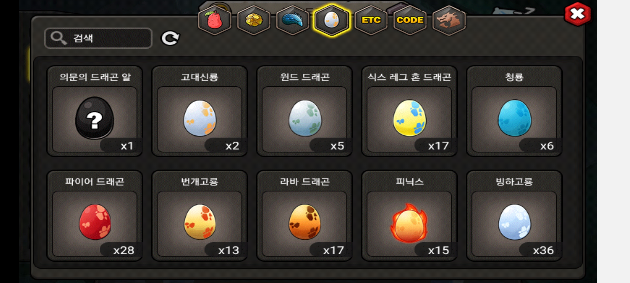The image size is (630, 283).
Task: Pick the orange 라바 드래곤 egg
Action: (304, 216)
